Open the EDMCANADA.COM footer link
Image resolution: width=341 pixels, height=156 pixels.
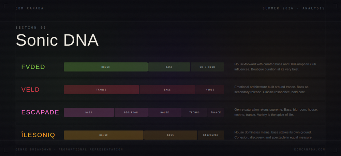coord(310,150)
